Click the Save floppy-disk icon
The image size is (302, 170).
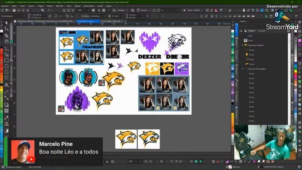tap(14, 10)
